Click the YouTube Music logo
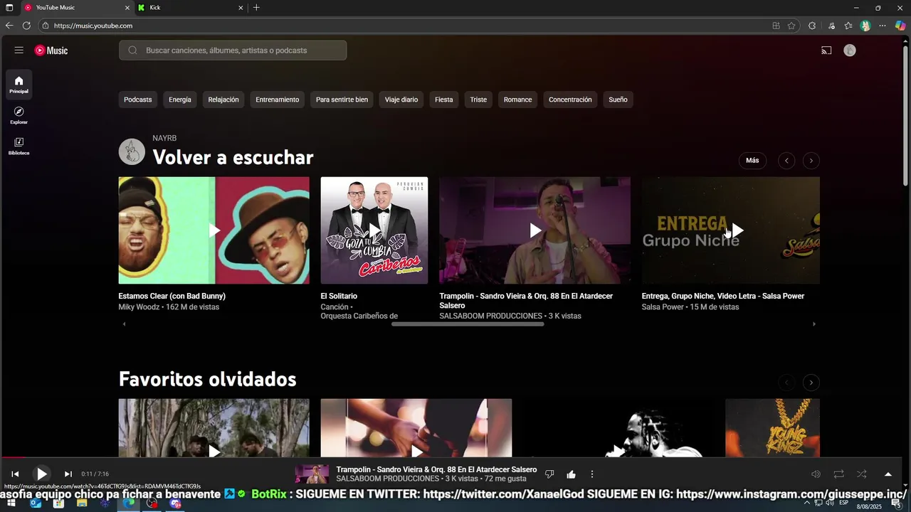 point(51,50)
